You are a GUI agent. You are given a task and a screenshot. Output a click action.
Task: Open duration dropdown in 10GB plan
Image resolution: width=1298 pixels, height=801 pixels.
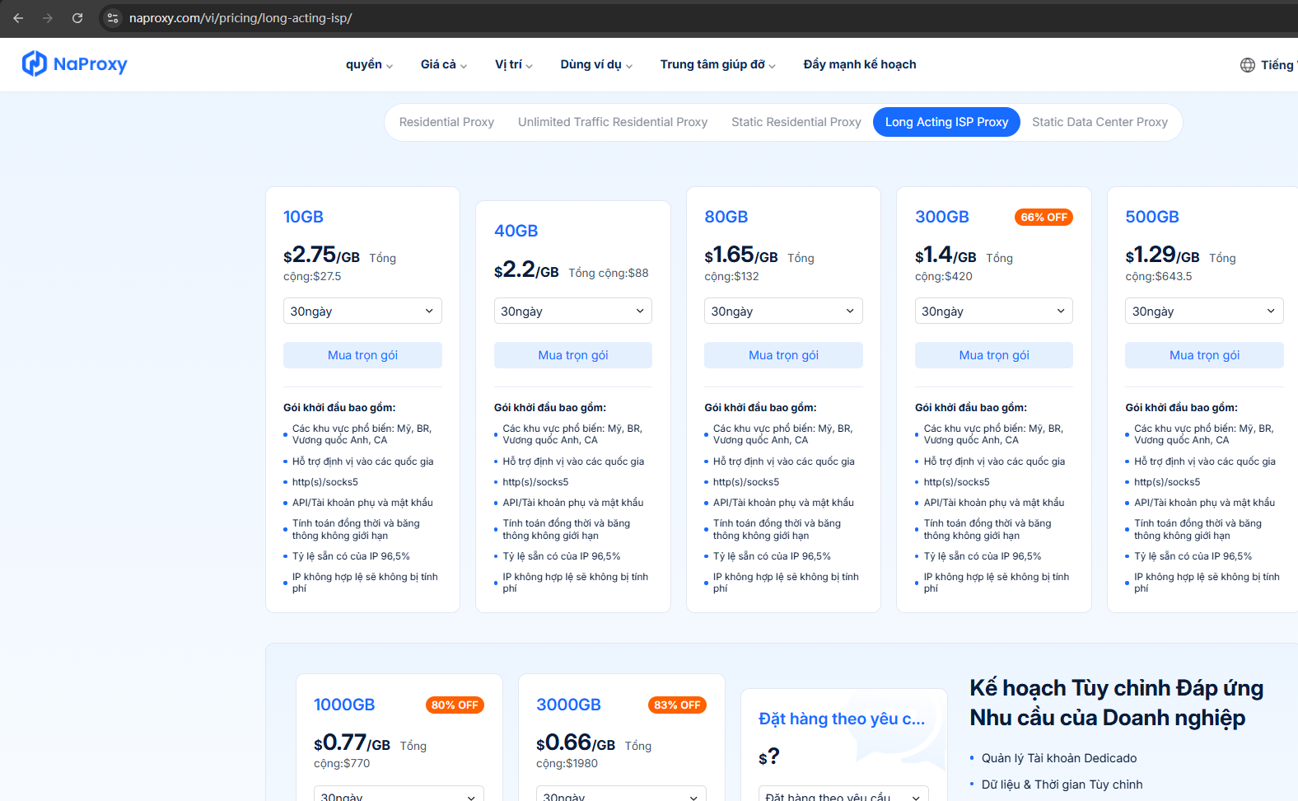tap(362, 311)
